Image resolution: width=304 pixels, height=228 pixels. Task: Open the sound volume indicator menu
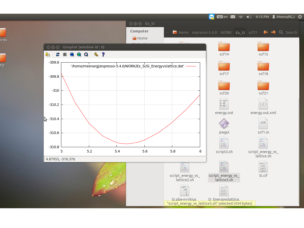[x=249, y=17]
